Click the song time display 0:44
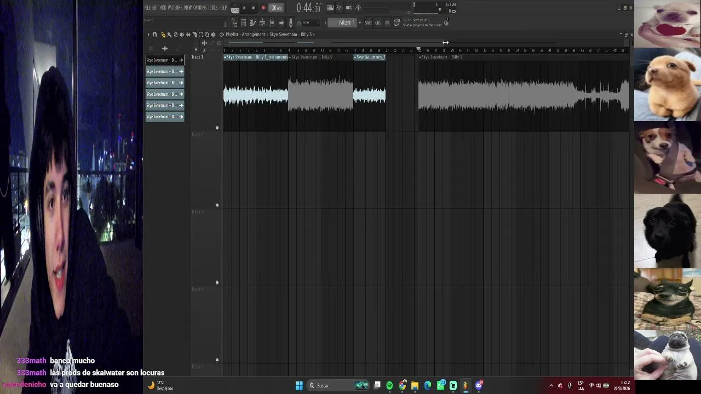The image size is (701, 394). [x=308, y=8]
